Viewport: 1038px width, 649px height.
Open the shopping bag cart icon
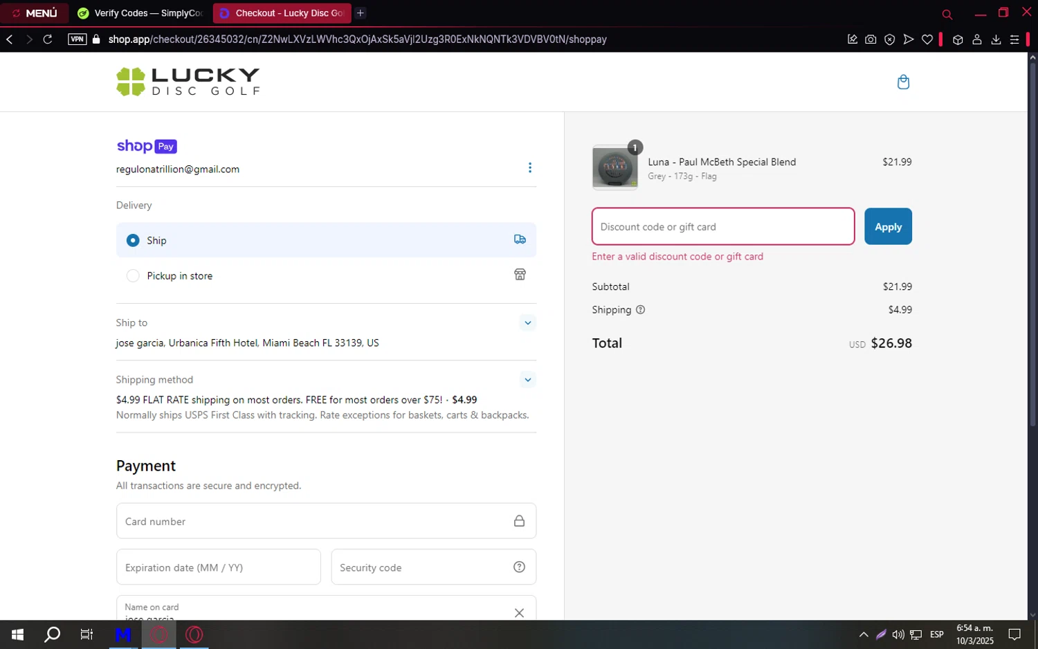pyautogui.click(x=903, y=82)
